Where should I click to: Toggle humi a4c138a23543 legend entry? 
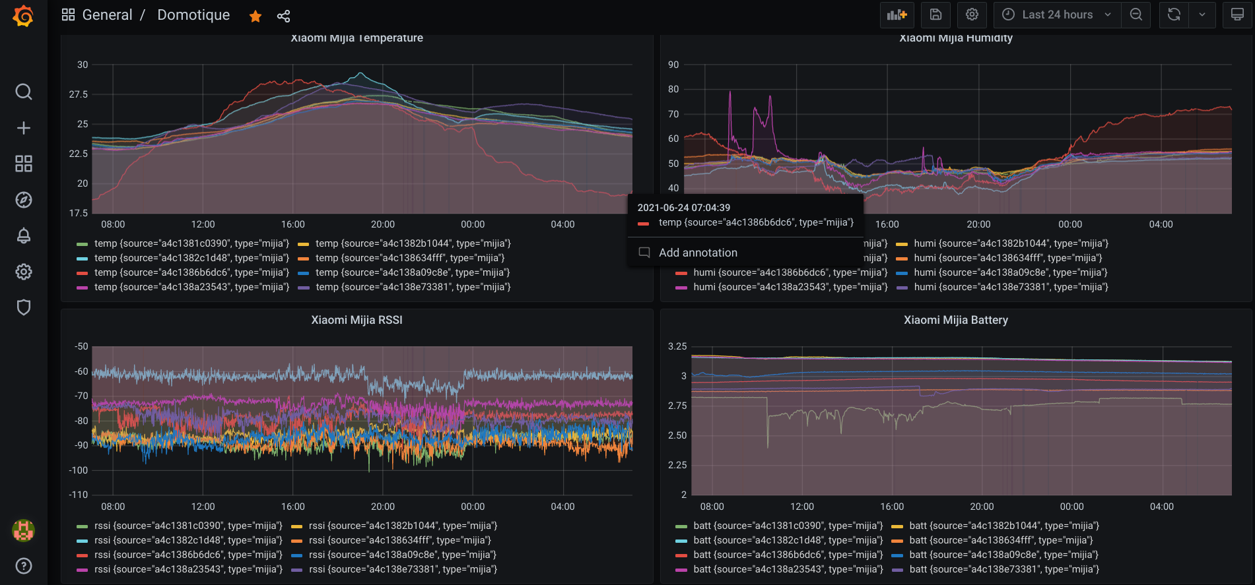790,287
